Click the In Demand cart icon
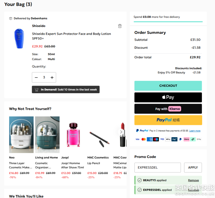The image size is (215, 198). [x=36, y=89]
